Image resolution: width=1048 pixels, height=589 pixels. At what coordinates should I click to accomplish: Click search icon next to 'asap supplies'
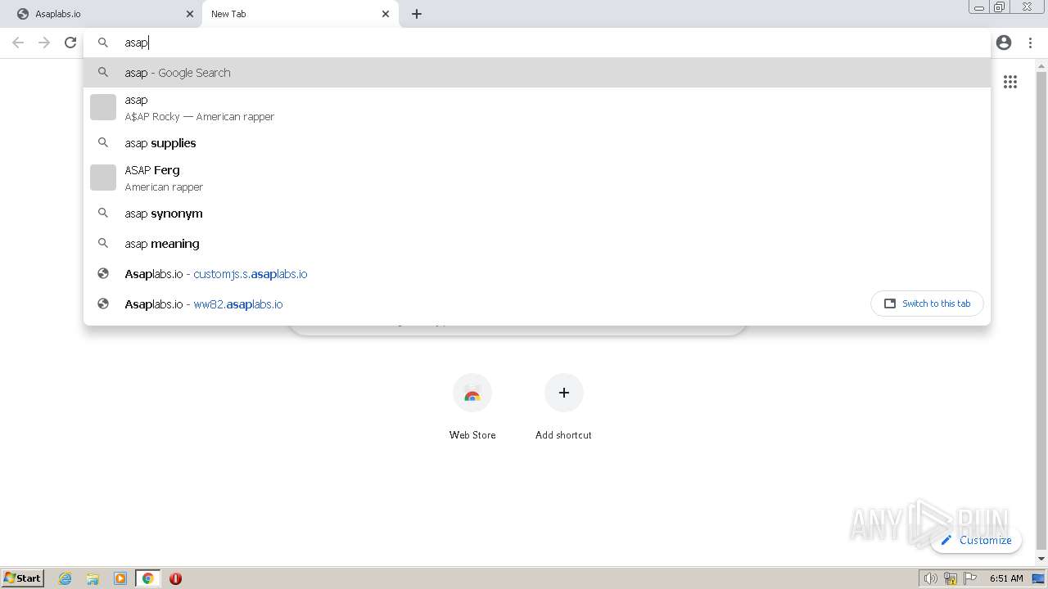103,142
